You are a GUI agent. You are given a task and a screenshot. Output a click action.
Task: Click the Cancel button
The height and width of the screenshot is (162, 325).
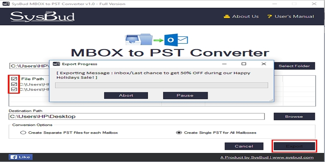pos(244,146)
